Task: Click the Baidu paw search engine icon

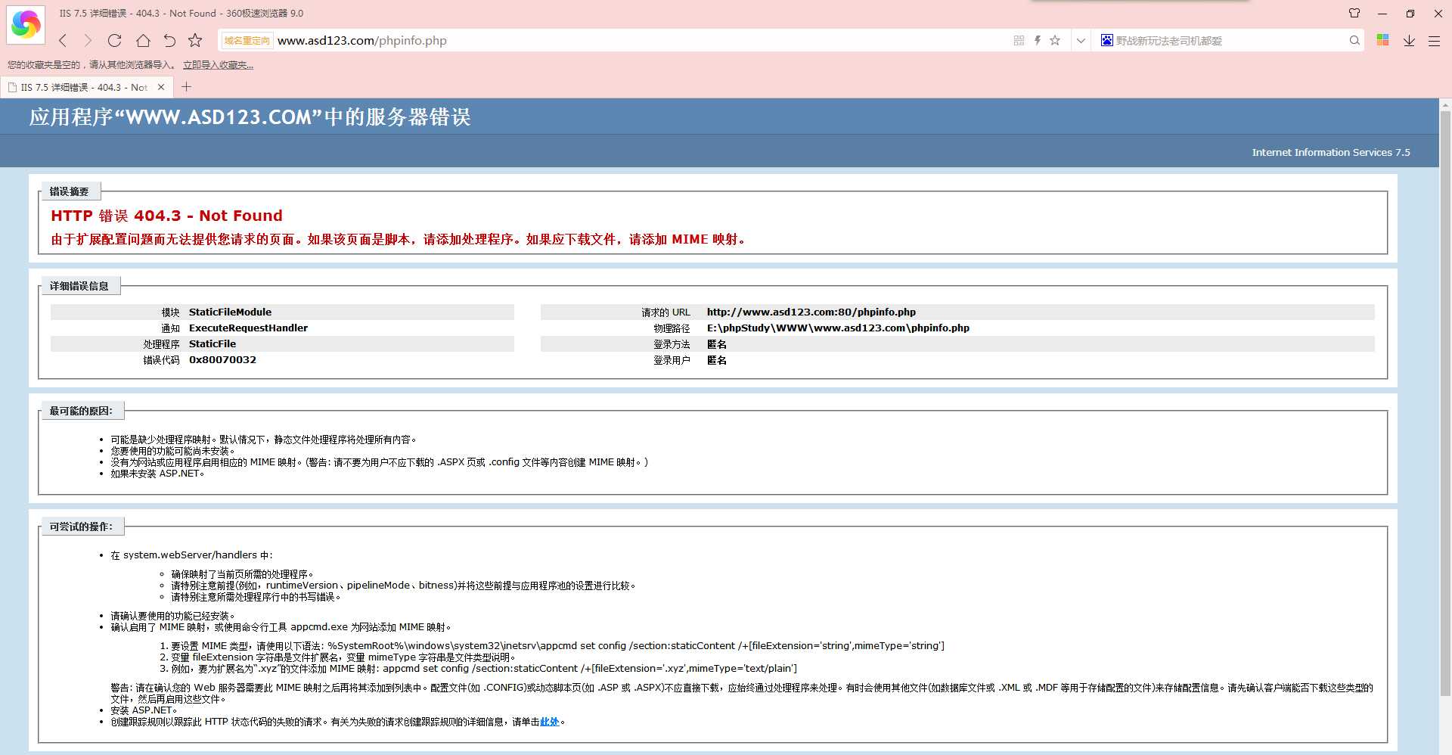Action: pyautogui.click(x=1107, y=41)
